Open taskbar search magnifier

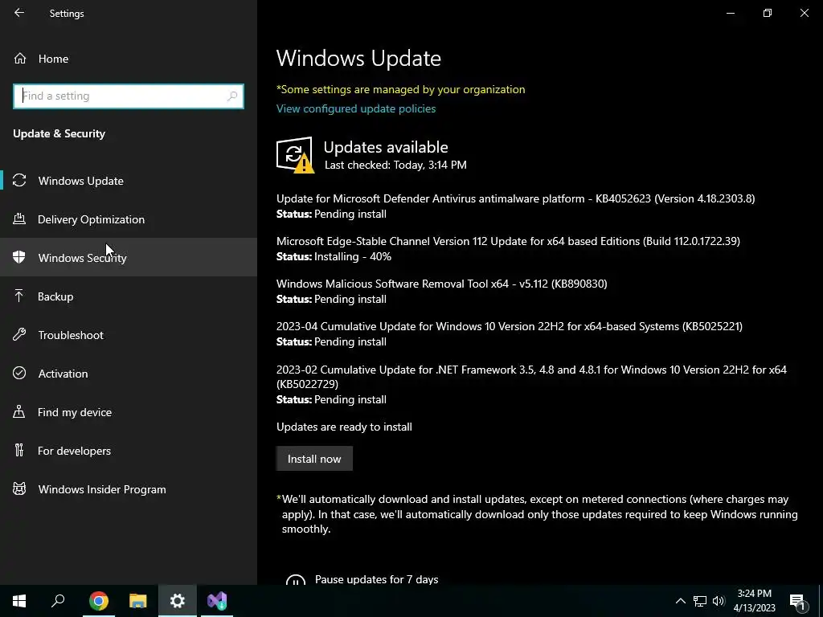pyautogui.click(x=58, y=601)
